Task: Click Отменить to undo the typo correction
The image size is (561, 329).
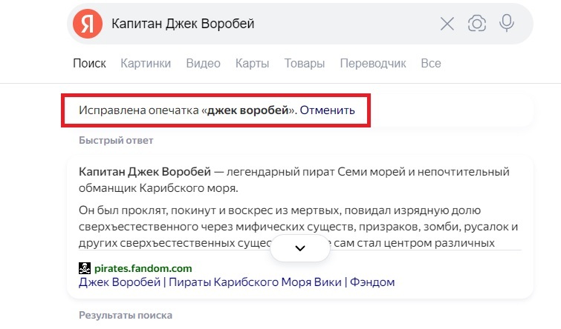Action: 328,110
